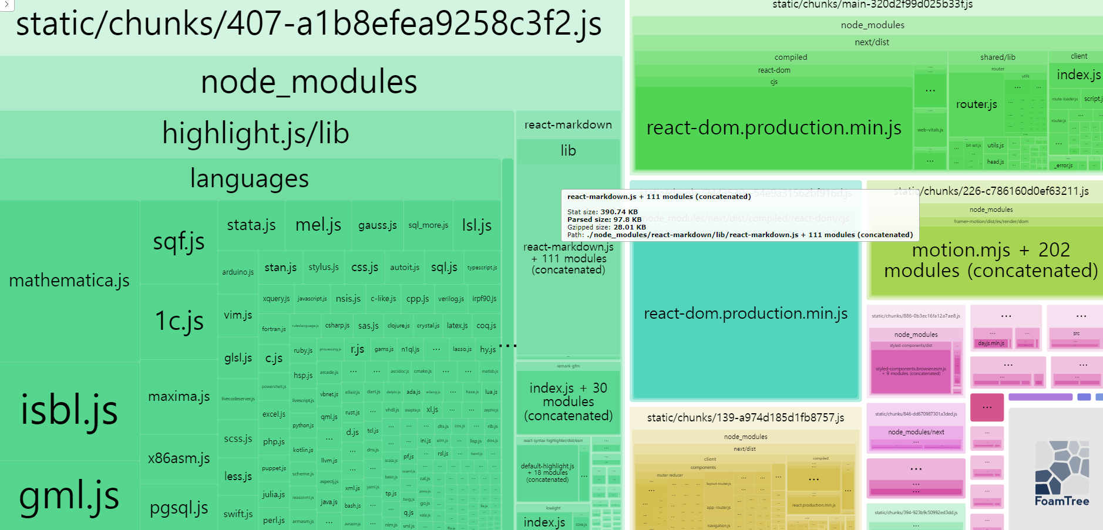Screen dimensions: 1103x530
Task: Click the vim.js module cell
Action: [238, 315]
